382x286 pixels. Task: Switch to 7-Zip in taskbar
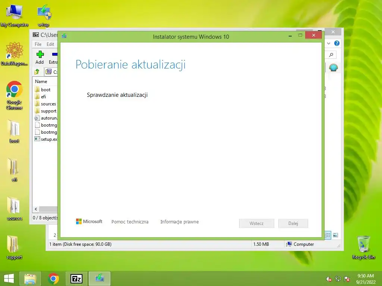coord(76,279)
